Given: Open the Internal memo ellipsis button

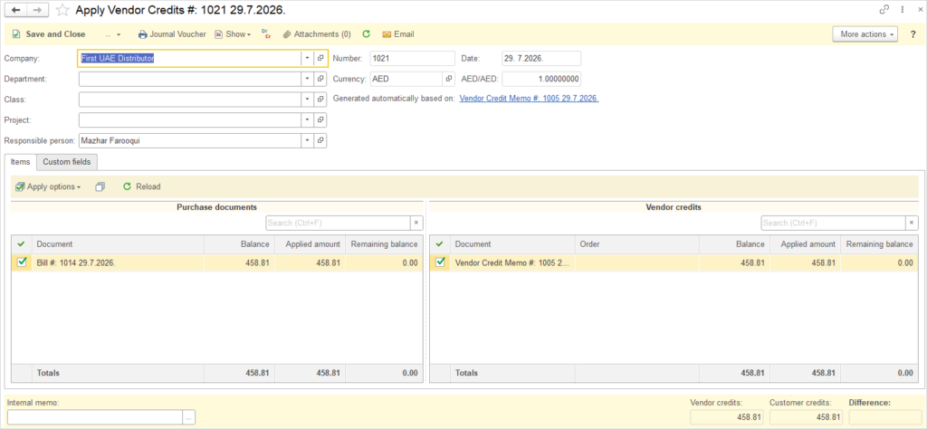Looking at the screenshot, I should 189,417.
